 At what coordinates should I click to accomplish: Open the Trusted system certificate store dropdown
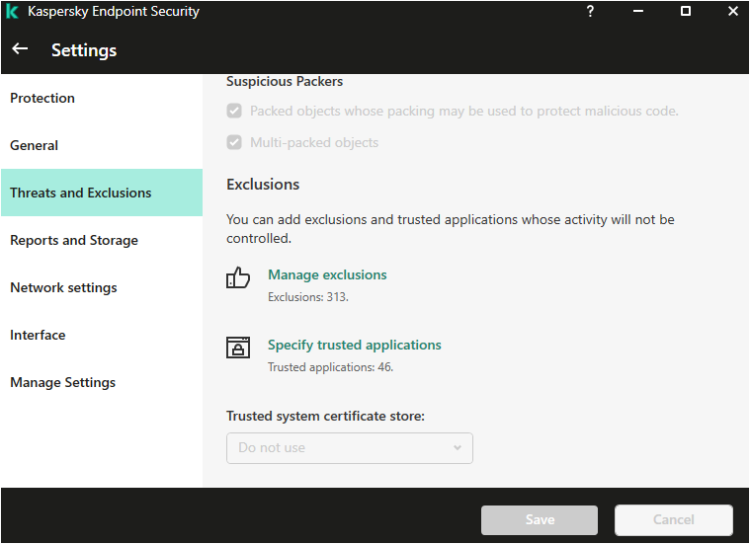click(x=350, y=448)
